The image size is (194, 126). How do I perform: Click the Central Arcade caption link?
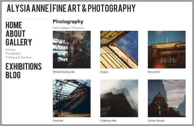point(156,121)
